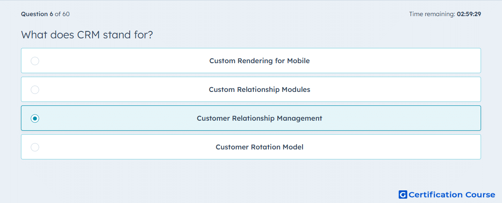Click empty right side of highlighted answer card
The image size is (502, 203).
point(400,118)
